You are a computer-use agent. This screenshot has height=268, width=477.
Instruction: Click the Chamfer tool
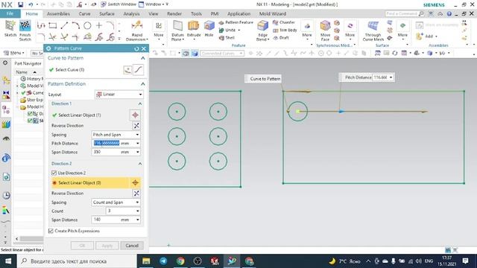[x=284, y=22]
